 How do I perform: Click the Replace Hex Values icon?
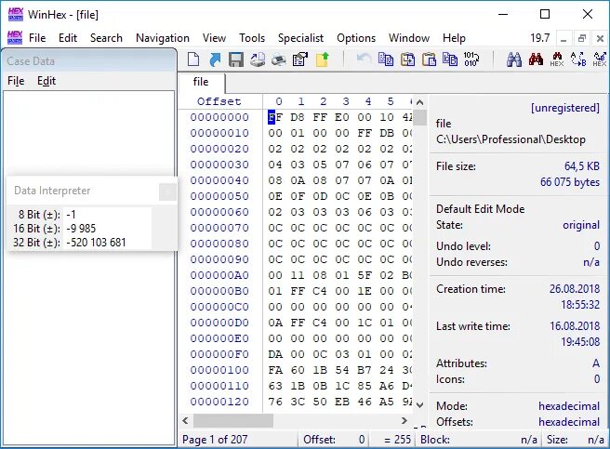600,59
